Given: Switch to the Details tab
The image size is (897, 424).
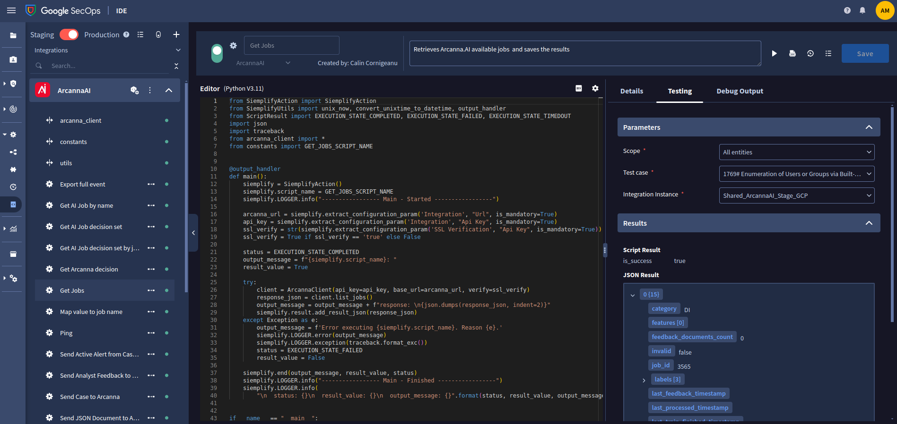Looking at the screenshot, I should (x=632, y=91).
